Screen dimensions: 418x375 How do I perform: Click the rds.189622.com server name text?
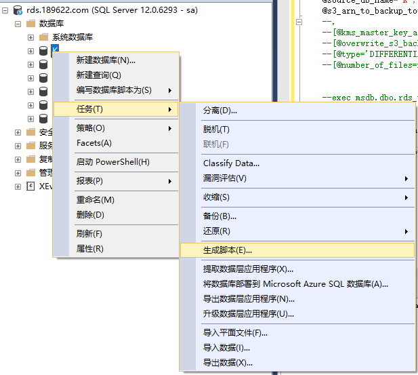coord(112,10)
